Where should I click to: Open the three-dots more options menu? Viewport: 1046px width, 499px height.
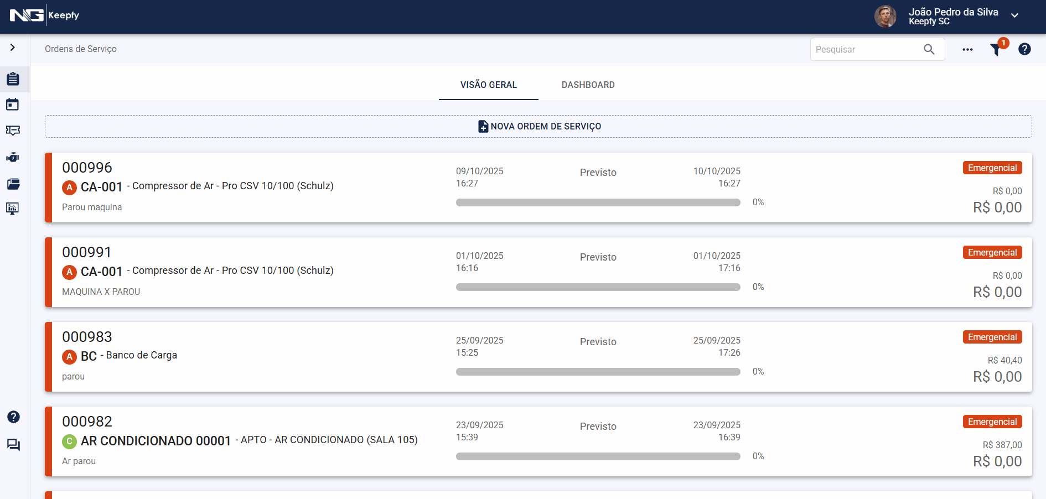[967, 49]
